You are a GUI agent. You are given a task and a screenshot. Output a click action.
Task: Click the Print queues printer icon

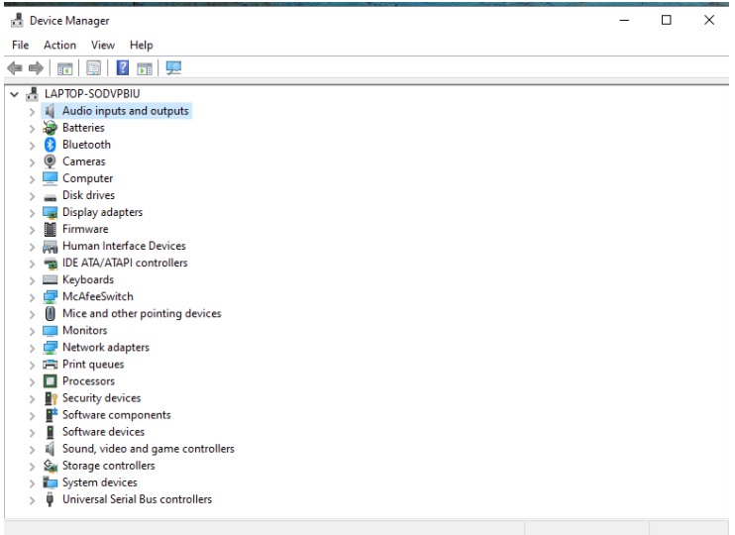coord(50,365)
